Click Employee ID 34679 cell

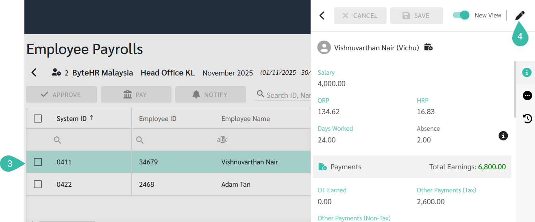tap(148, 162)
